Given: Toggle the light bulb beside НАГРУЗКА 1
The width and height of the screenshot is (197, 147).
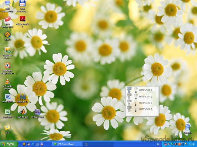Looking at the screenshot, I should (135, 90).
